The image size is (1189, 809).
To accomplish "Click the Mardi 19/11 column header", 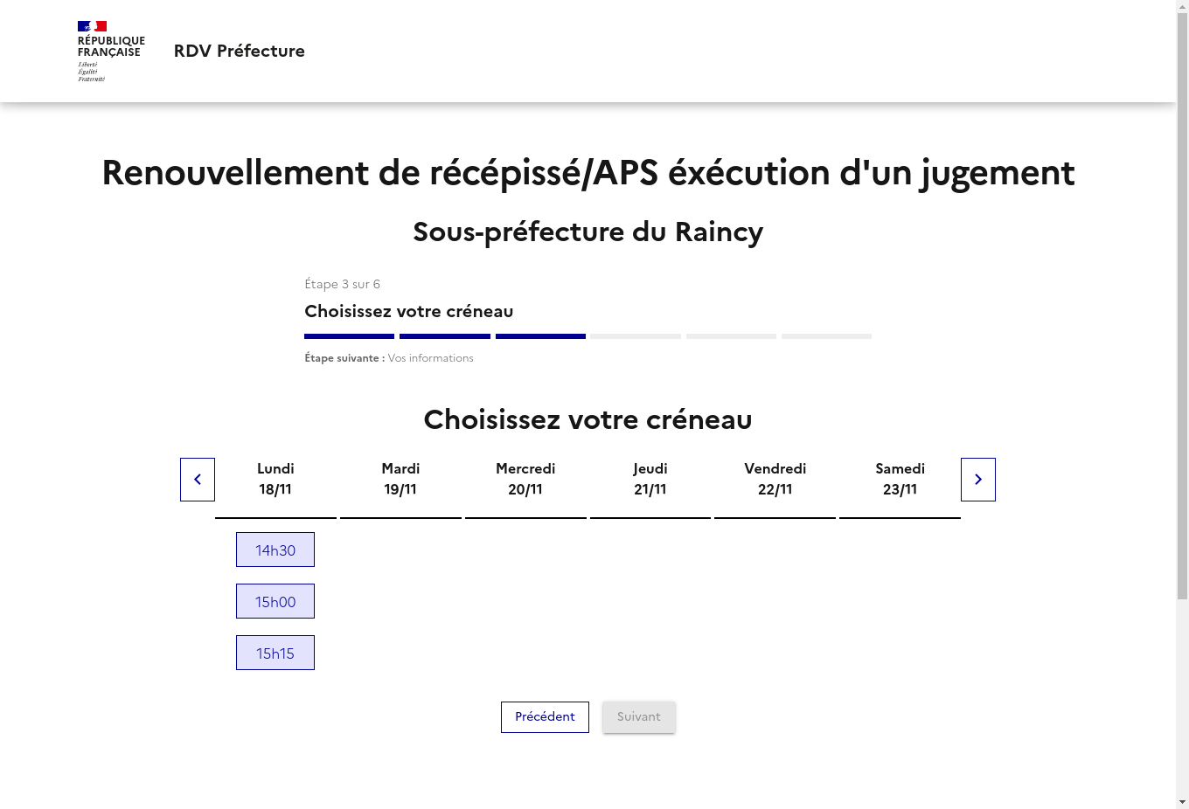I will click(400, 479).
